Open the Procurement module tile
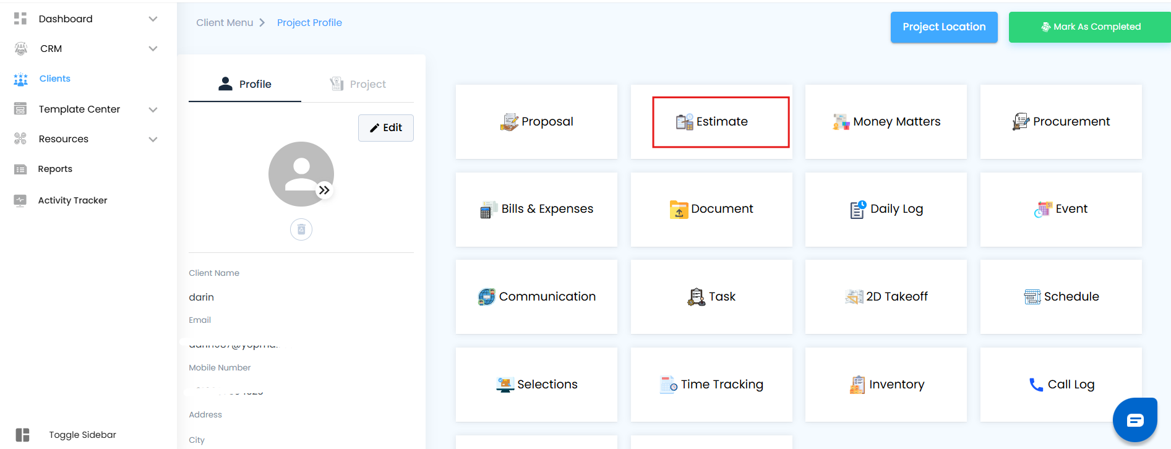Image resolution: width=1171 pixels, height=449 pixels. (1061, 122)
